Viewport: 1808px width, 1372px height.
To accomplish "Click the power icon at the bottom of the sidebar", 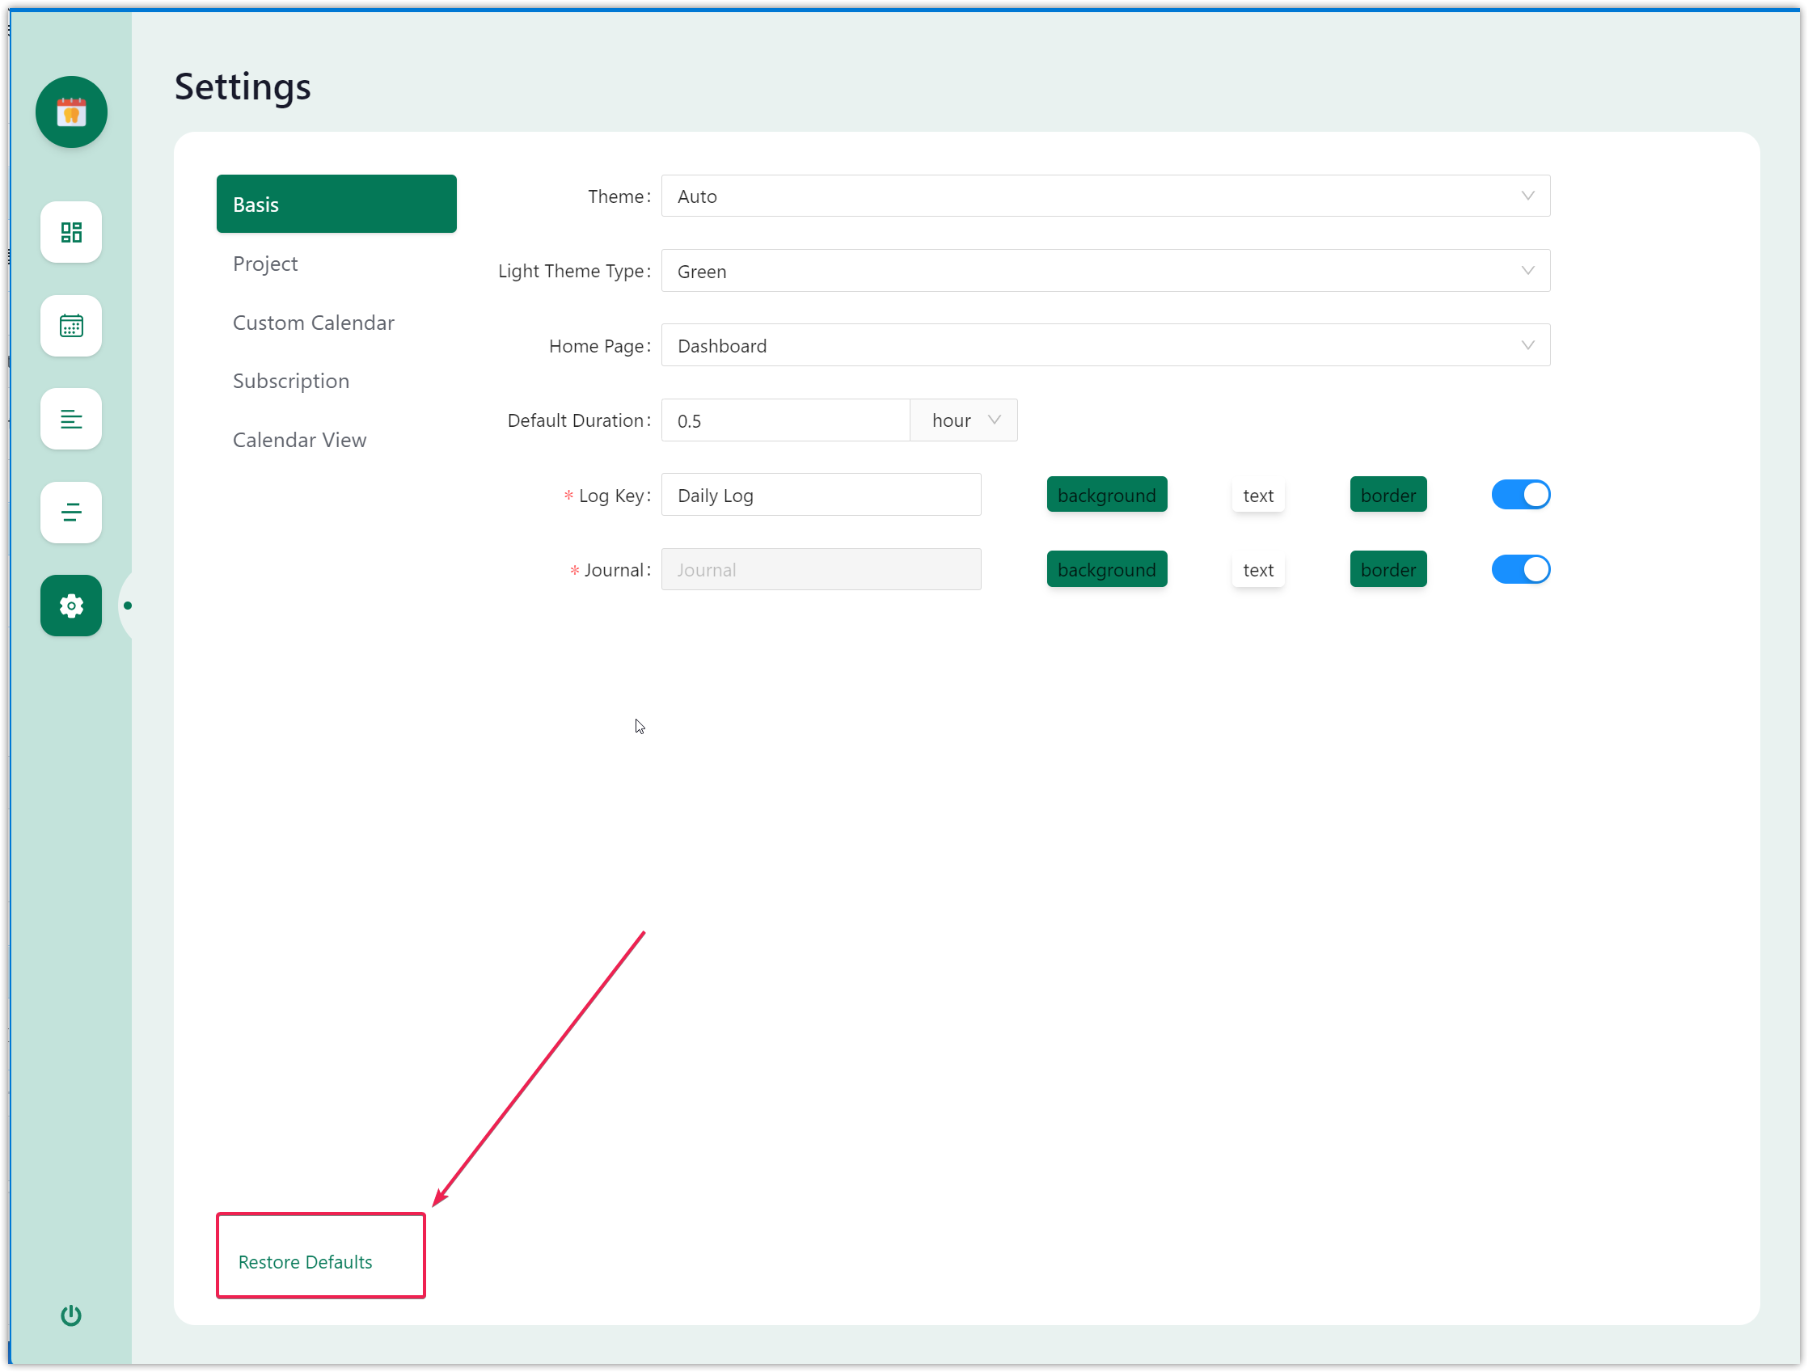I will tap(71, 1315).
